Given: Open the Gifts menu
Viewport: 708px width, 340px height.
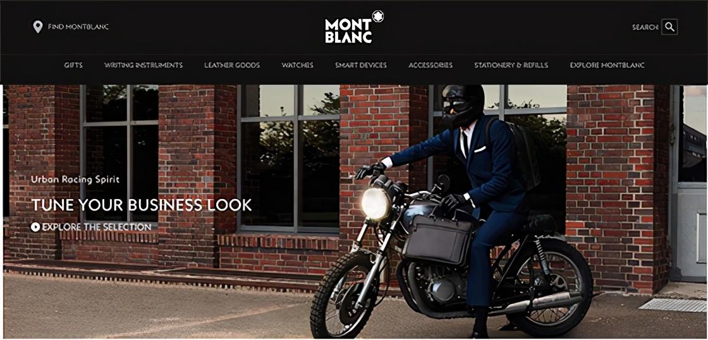Looking at the screenshot, I should coord(73,65).
